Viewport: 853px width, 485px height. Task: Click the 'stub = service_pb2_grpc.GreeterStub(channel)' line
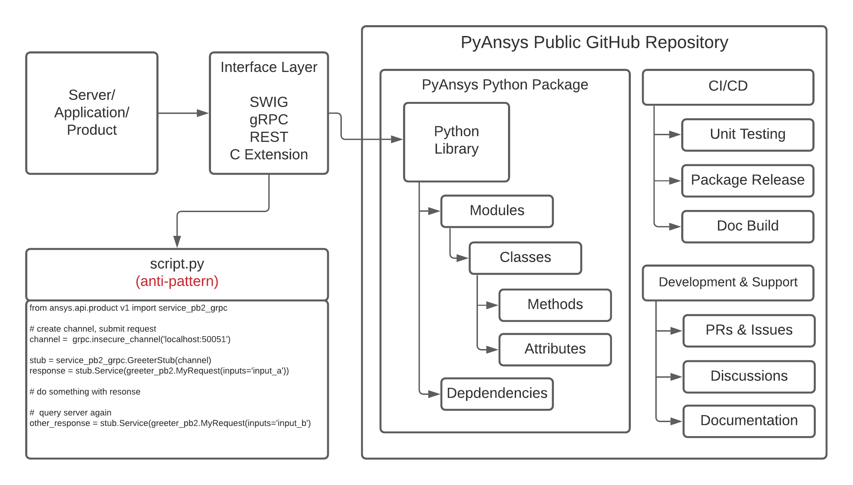[x=120, y=360]
